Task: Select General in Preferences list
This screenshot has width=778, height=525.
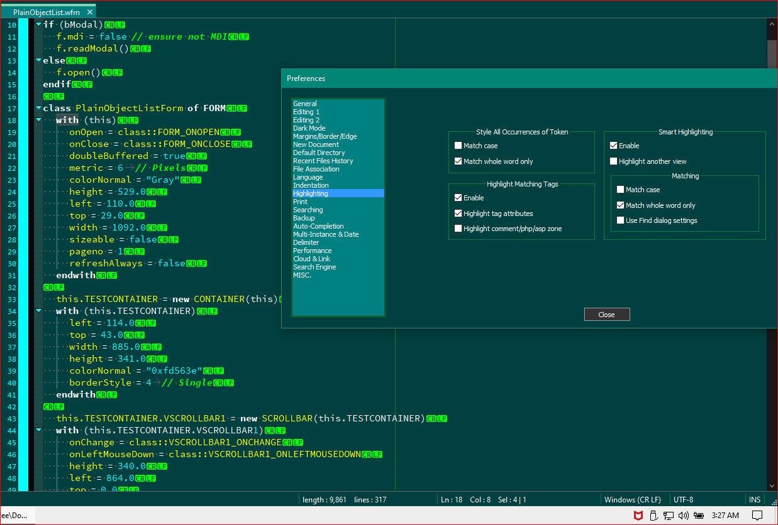Action: click(x=338, y=104)
